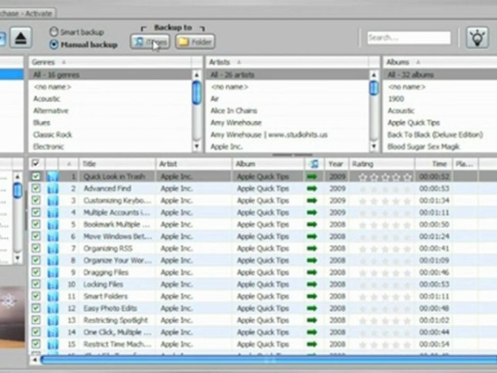Uncheck the Advanced Find track
The height and width of the screenshot is (373, 497).
click(x=36, y=189)
